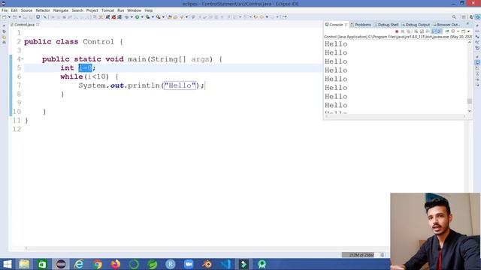Click the Start Tomcat toolbar icon

tap(107, 16)
